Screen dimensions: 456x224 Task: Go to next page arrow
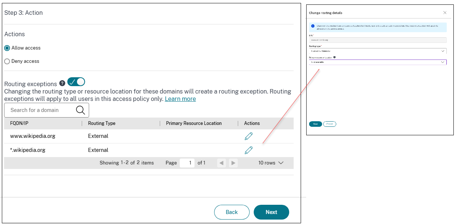coord(233,163)
